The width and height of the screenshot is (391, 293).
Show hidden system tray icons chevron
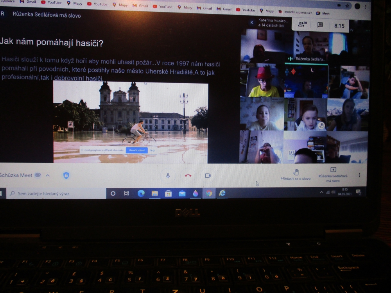pyautogui.click(x=321, y=192)
